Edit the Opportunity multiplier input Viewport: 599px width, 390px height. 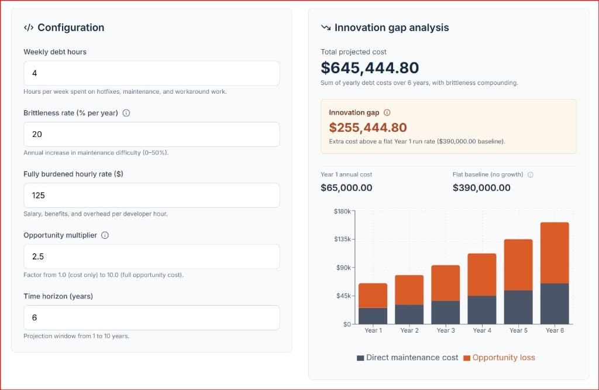point(152,256)
